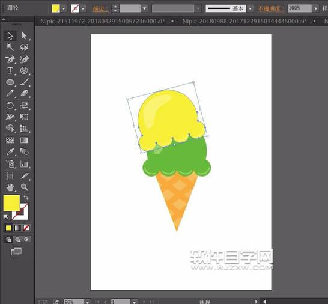This screenshot has width=328, height=304.
Task: Activate the Zoom magnifier tool
Action: click(x=24, y=187)
